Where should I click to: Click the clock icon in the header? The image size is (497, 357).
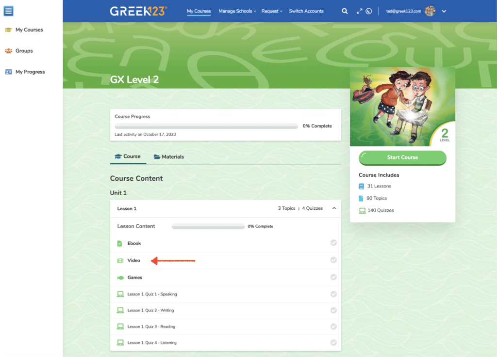[x=369, y=11]
